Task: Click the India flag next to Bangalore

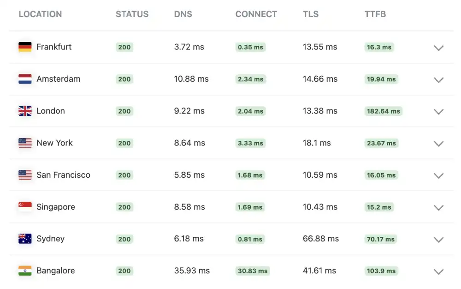Action: [25, 271]
